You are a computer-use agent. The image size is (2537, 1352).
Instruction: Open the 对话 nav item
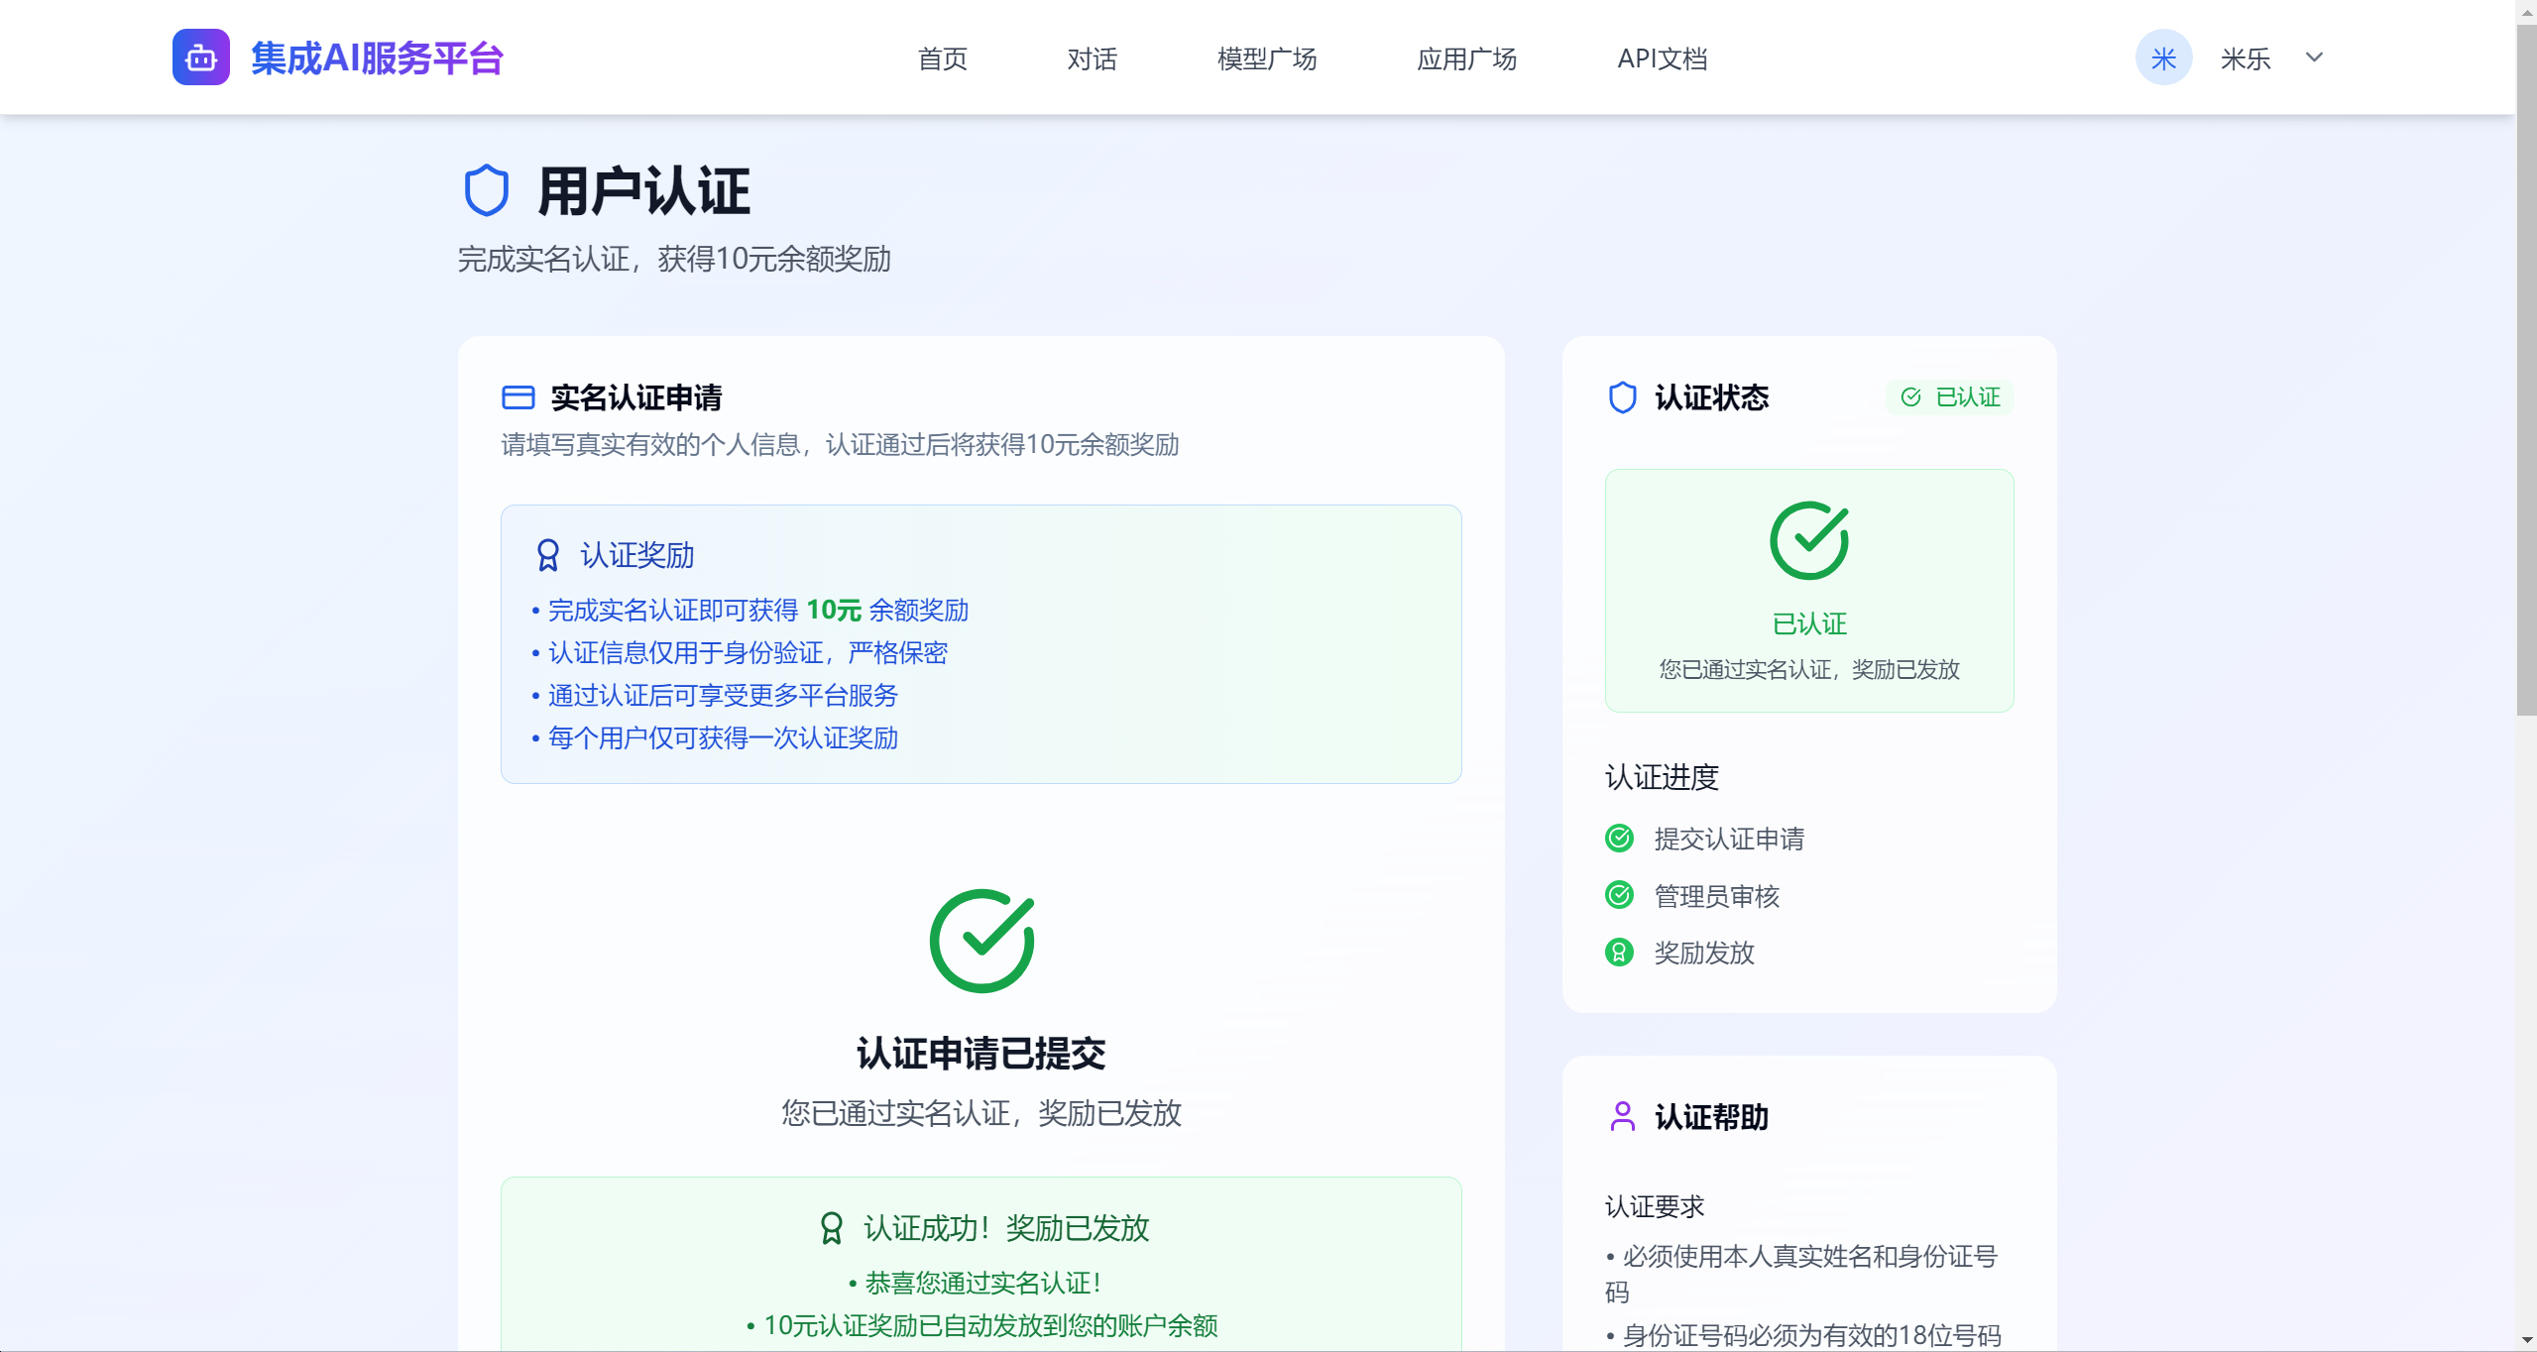tap(1092, 58)
